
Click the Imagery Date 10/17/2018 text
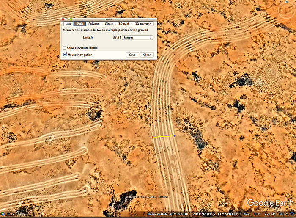pyautogui.click(x=168, y=214)
